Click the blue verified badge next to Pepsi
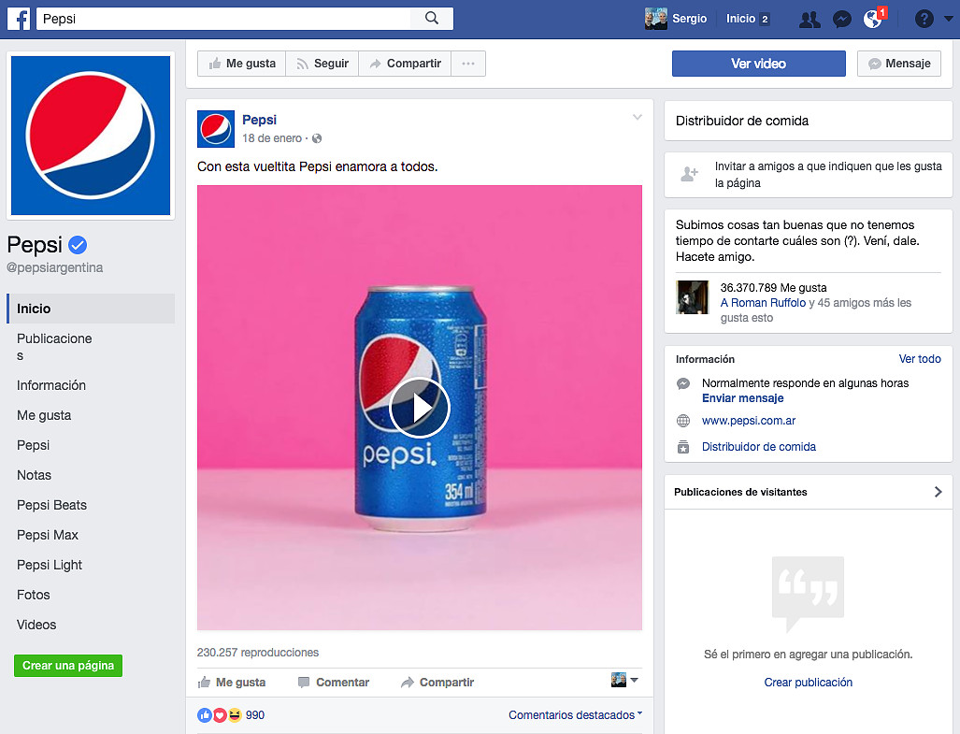Viewport: 960px width, 734px height. 78,245
